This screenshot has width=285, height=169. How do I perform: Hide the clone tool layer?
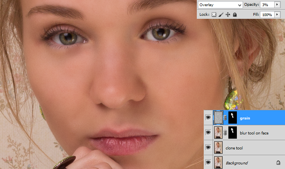point(208,147)
